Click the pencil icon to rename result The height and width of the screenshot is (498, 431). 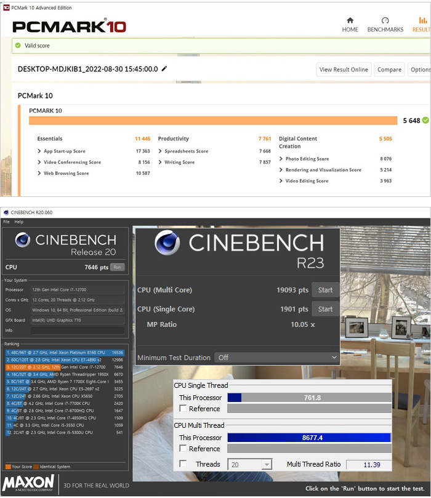[164, 68]
